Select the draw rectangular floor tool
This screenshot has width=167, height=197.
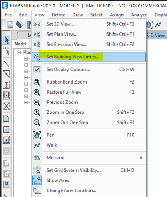tap(6, 129)
